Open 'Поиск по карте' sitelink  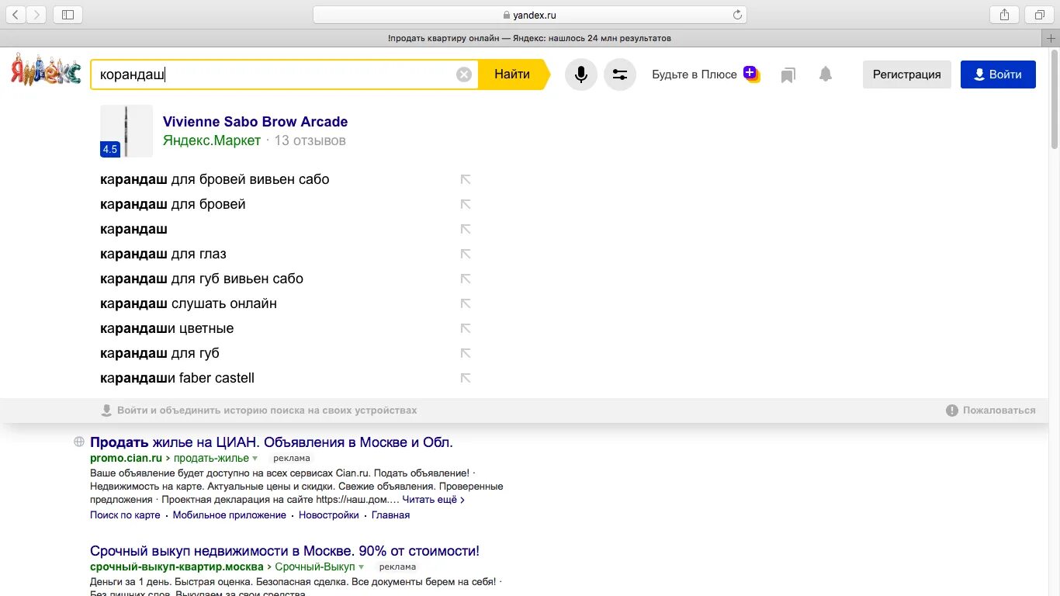(125, 515)
